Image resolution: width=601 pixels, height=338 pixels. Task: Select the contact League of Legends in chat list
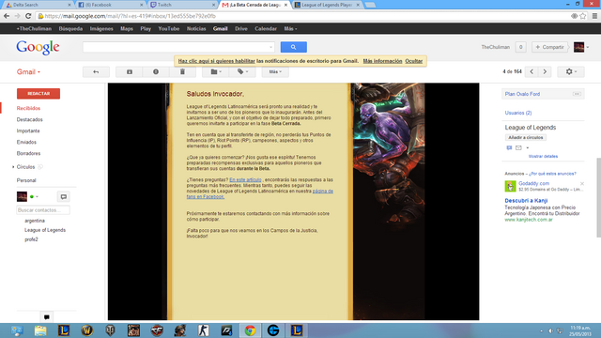45,230
